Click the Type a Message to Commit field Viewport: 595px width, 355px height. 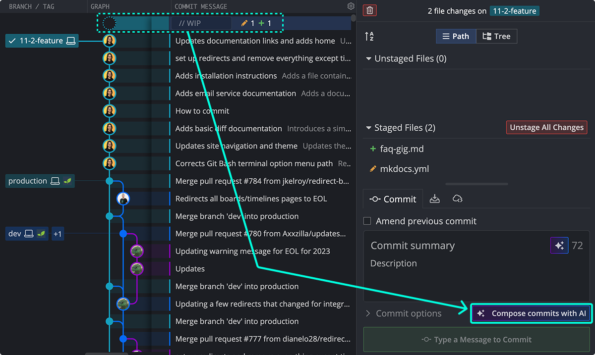(476, 339)
